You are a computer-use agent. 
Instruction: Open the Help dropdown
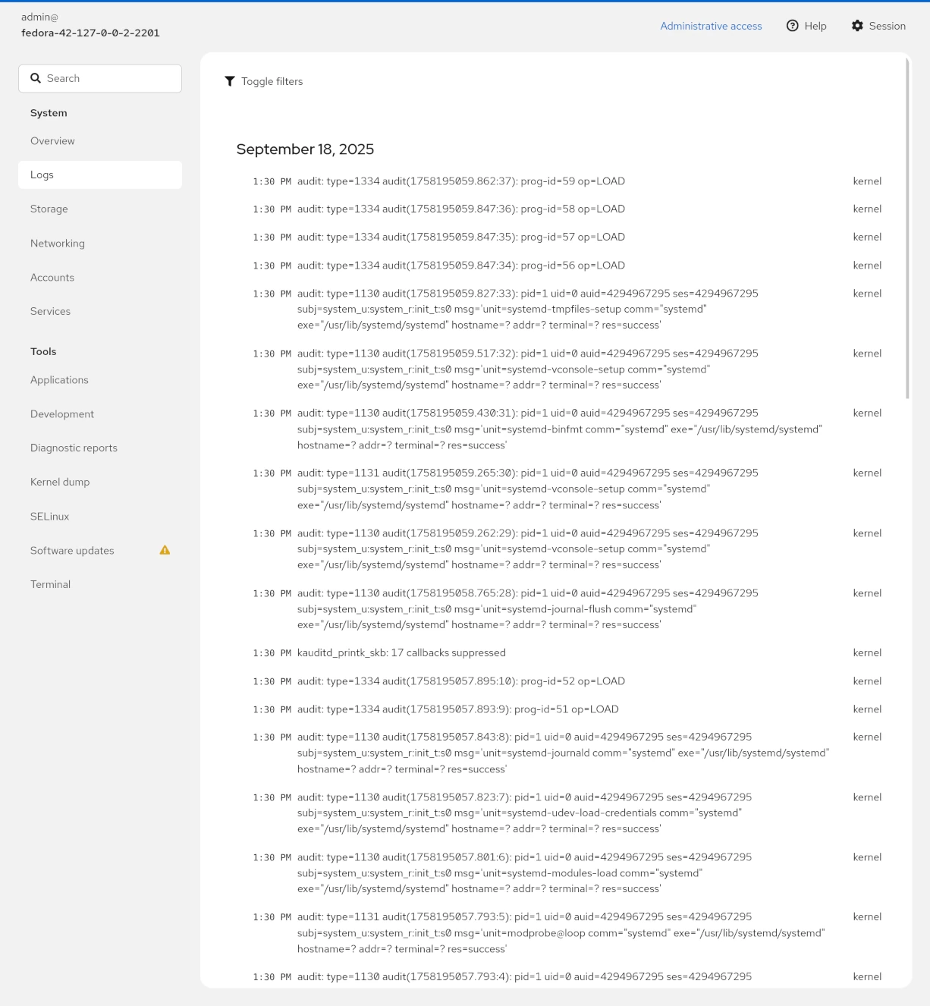tap(806, 25)
